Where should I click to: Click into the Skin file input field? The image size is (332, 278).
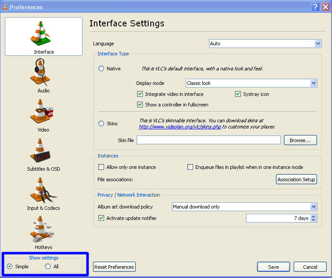pos(209,140)
